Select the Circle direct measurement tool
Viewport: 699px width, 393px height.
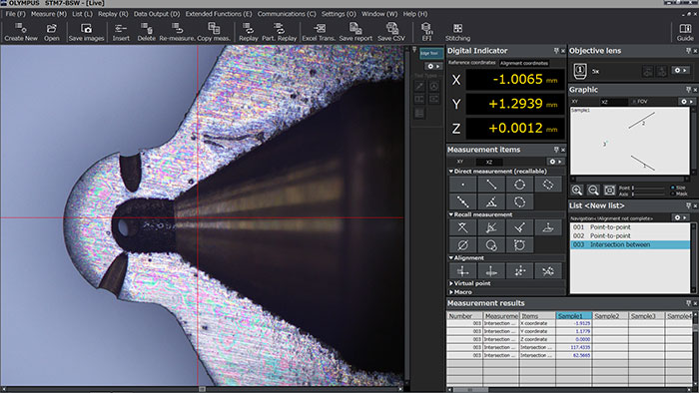[519, 185]
